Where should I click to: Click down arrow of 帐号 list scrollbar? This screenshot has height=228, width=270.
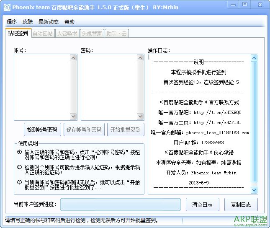(x=73, y=117)
